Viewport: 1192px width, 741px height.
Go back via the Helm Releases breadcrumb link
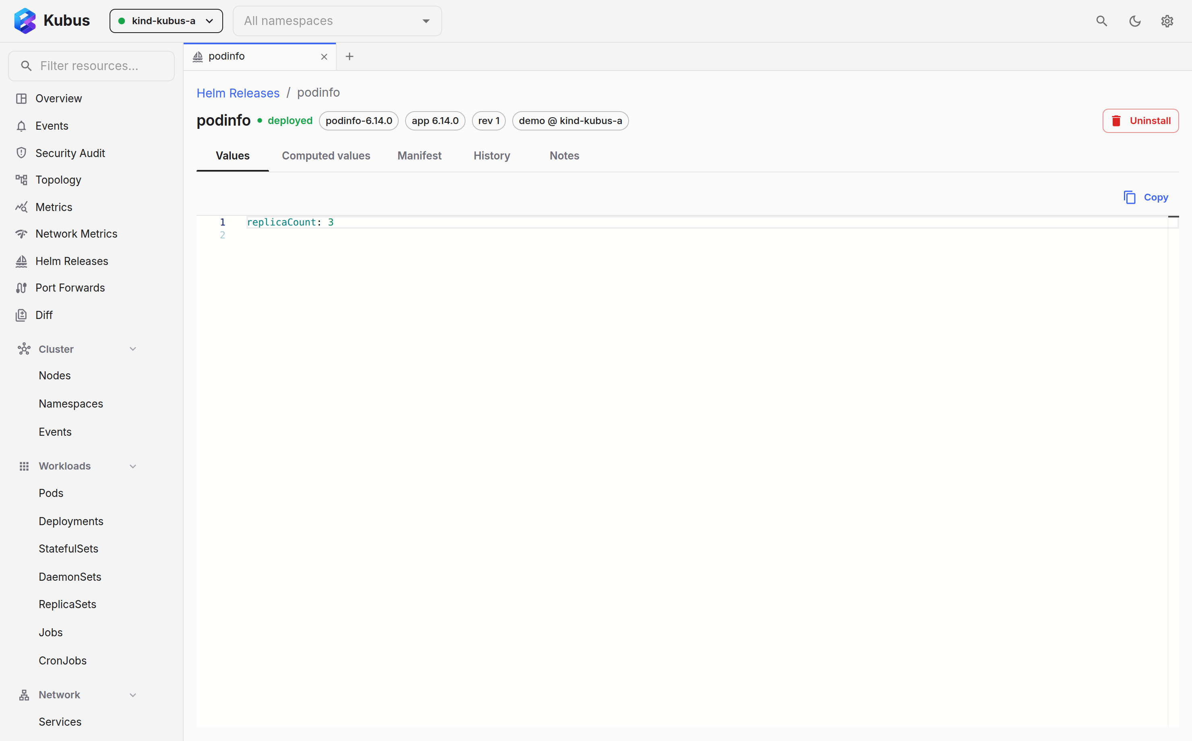point(238,93)
